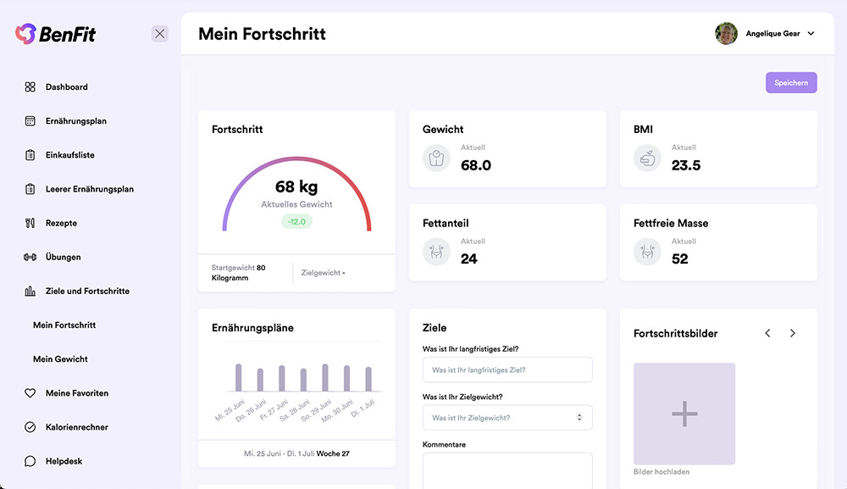Click Bilder hochladen upload area
This screenshot has height=489, width=847.
(684, 414)
